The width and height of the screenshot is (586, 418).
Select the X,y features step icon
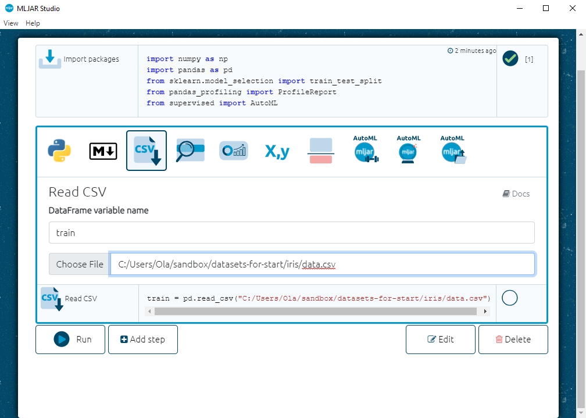(x=277, y=151)
